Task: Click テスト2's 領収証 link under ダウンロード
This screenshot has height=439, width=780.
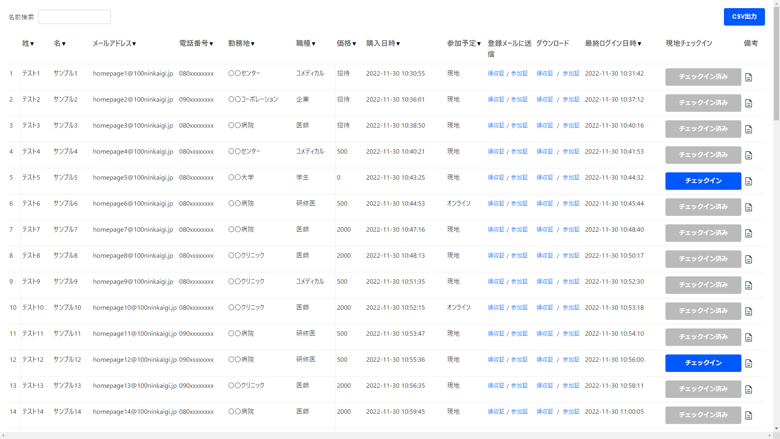Action: coord(545,100)
